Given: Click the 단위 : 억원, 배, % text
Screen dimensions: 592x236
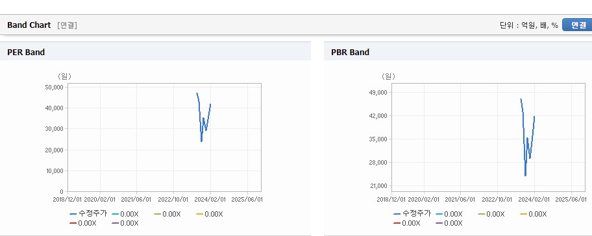Looking at the screenshot, I should click(528, 25).
